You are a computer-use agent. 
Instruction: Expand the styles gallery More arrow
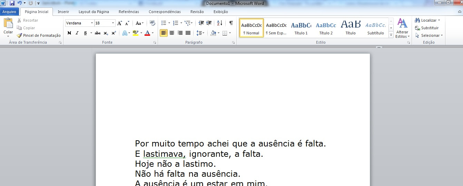point(391,35)
